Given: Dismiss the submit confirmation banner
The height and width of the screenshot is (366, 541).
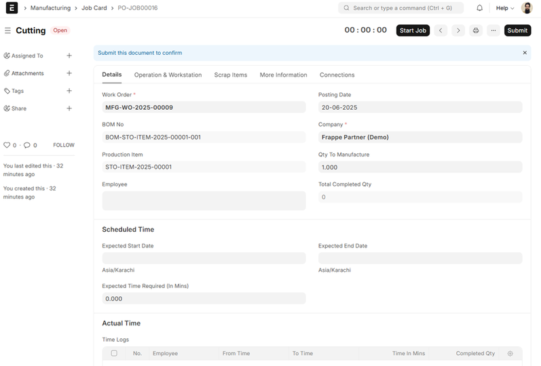Looking at the screenshot, I should point(525,53).
